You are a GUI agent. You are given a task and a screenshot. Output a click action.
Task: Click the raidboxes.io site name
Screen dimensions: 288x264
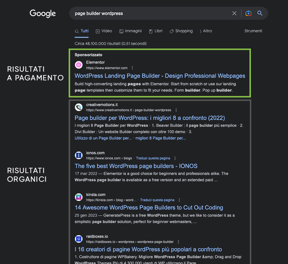coord(97,236)
